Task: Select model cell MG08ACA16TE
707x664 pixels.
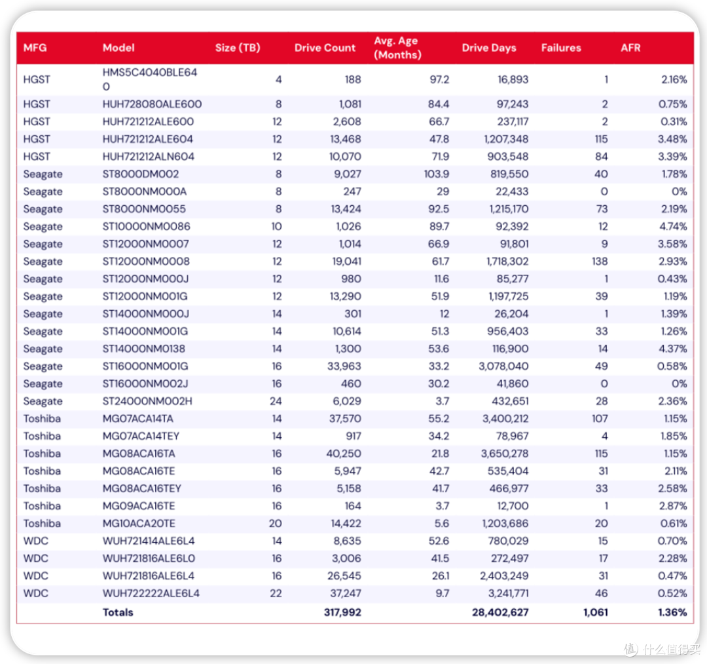Action: point(139,471)
